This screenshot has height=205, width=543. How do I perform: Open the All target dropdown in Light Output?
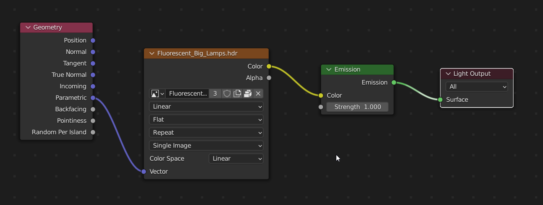[477, 87]
